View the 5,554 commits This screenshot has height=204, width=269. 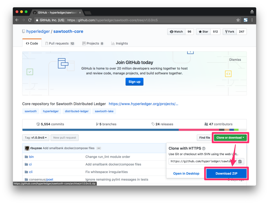50,124
